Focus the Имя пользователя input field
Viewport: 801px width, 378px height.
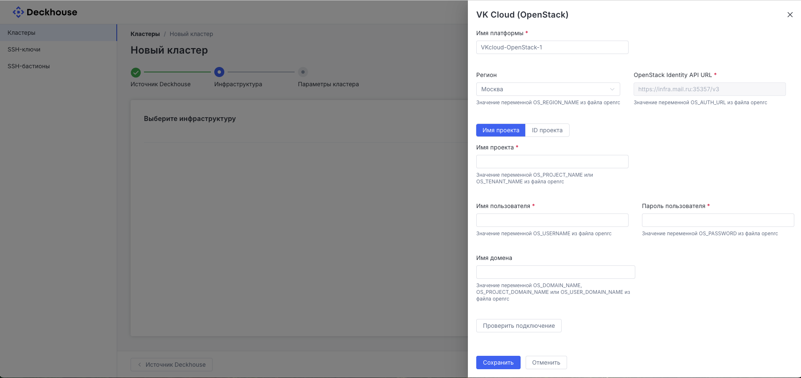[552, 220]
